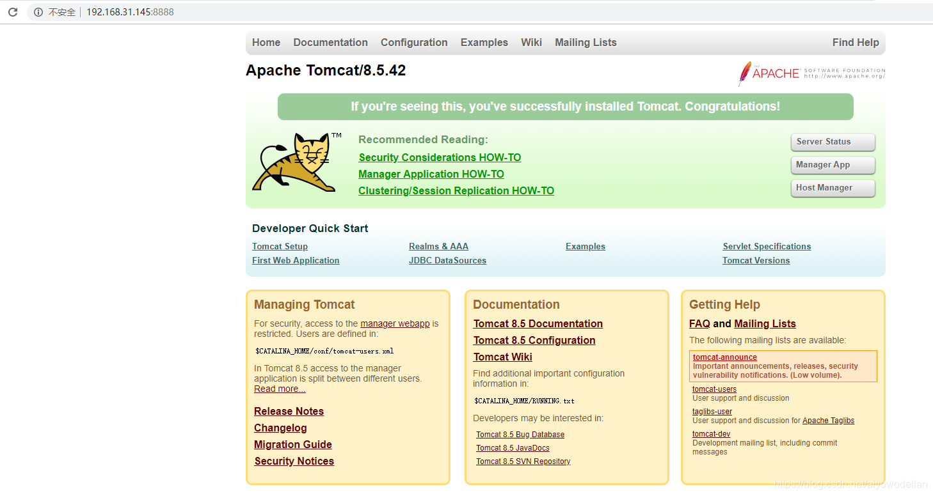933x496 pixels.
Task: Click the Recommended Reading heading
Action: (x=423, y=139)
